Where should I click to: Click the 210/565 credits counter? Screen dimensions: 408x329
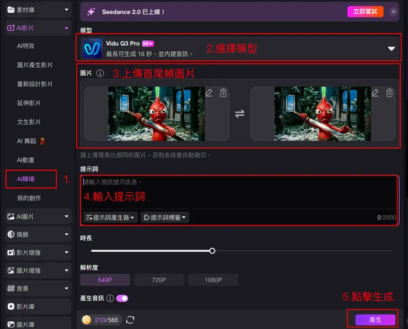point(106,320)
